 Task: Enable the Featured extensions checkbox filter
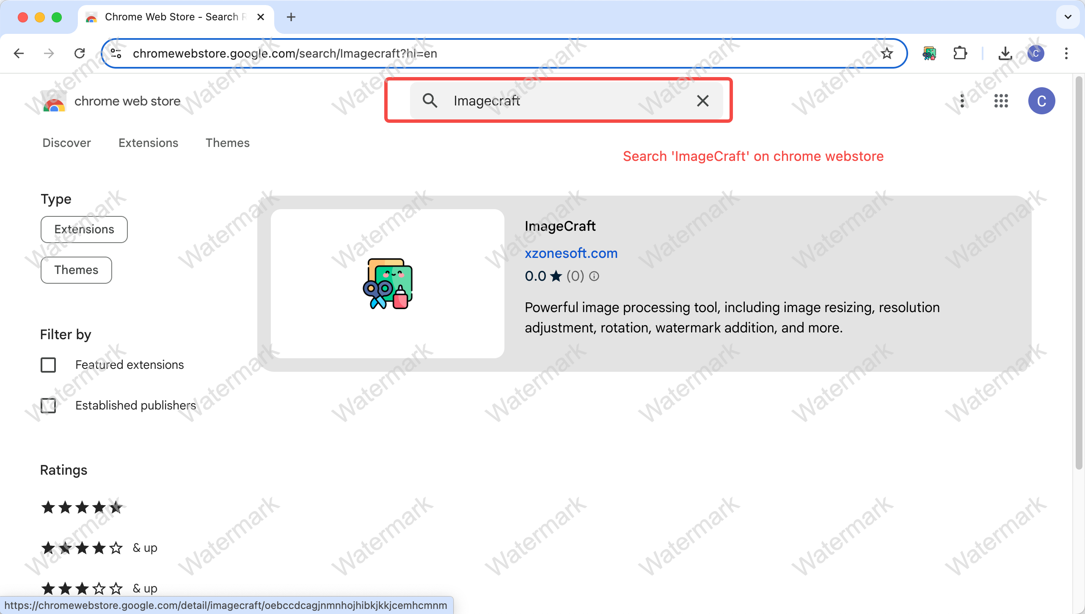48,365
